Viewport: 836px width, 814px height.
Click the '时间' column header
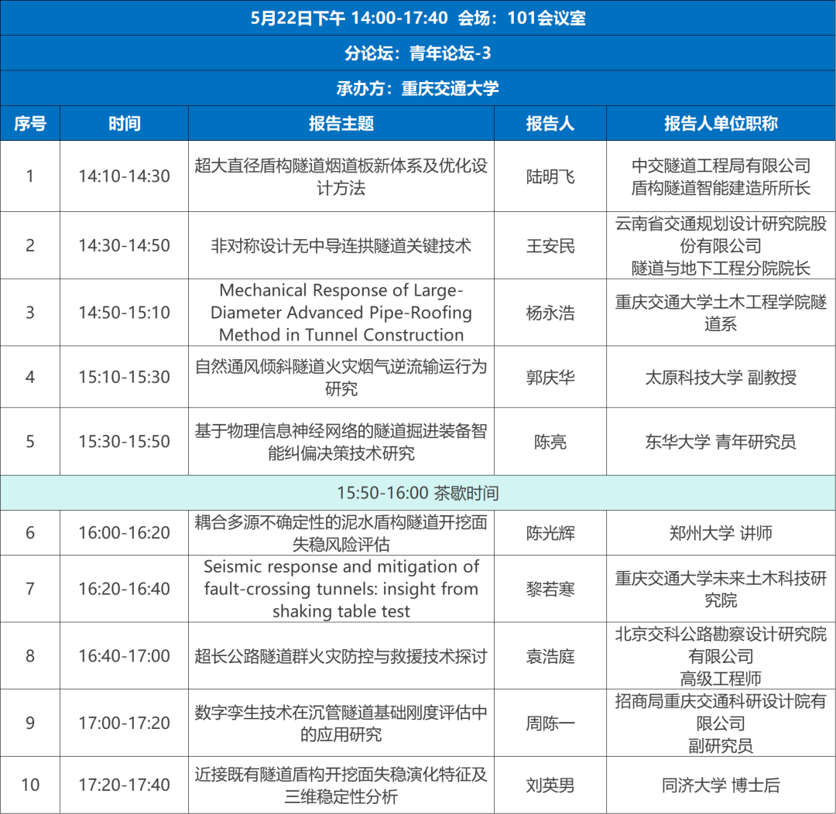pyautogui.click(x=124, y=123)
